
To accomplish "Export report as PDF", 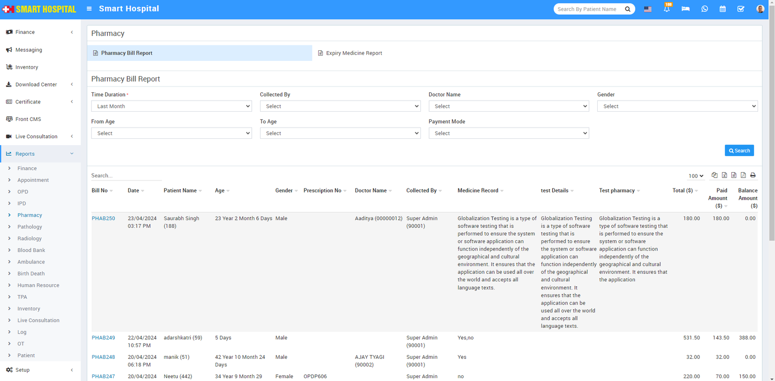I will pos(743,175).
